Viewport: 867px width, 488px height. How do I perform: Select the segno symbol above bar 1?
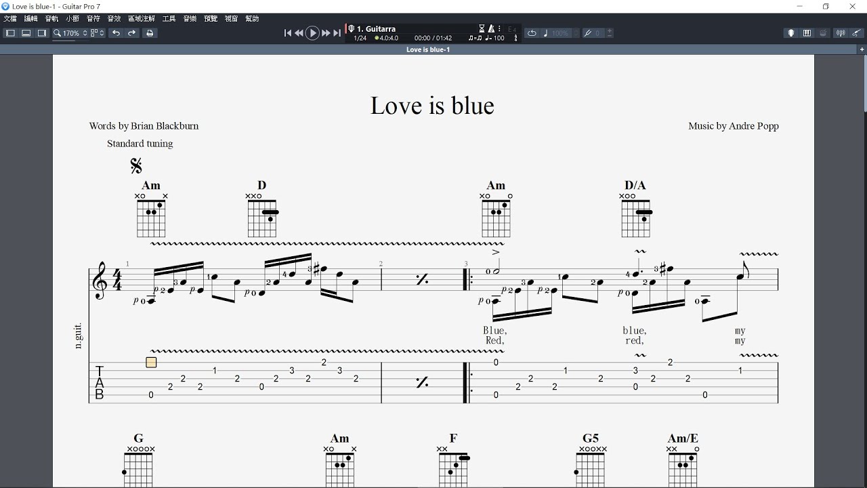(x=136, y=165)
